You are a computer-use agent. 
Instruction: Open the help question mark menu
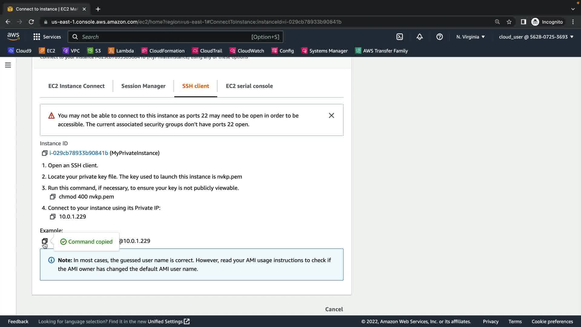pyautogui.click(x=439, y=37)
